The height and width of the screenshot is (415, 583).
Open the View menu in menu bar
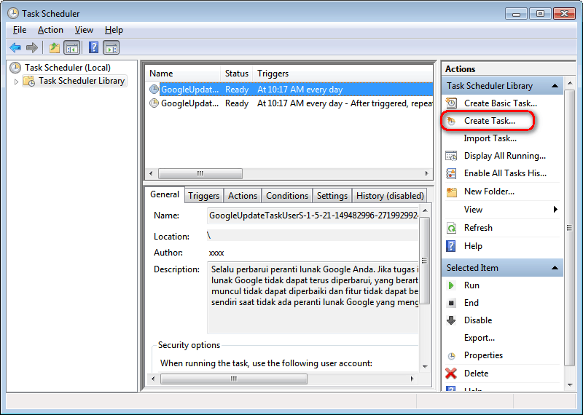coord(84,30)
